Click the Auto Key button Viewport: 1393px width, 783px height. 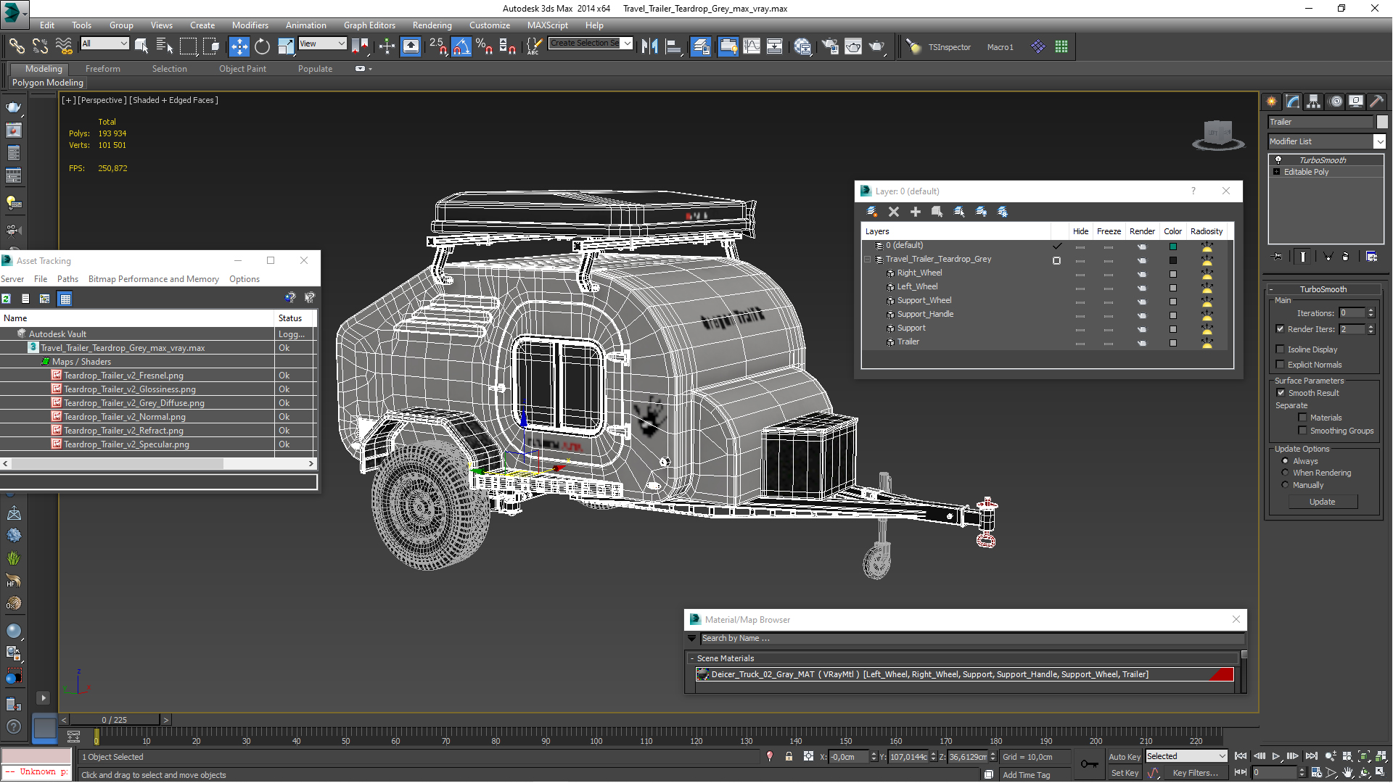pyautogui.click(x=1124, y=757)
